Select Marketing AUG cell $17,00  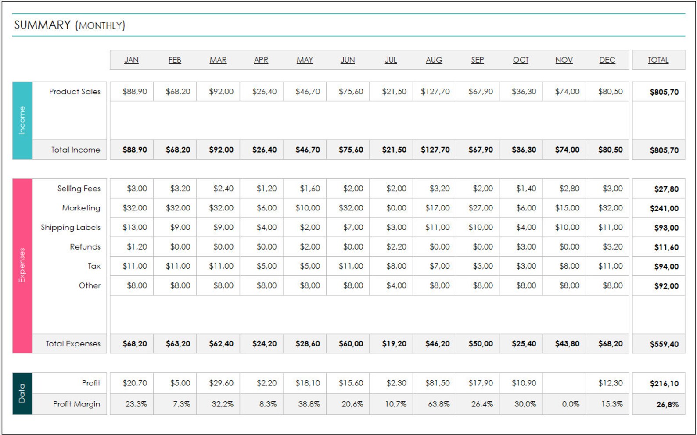[x=435, y=208]
